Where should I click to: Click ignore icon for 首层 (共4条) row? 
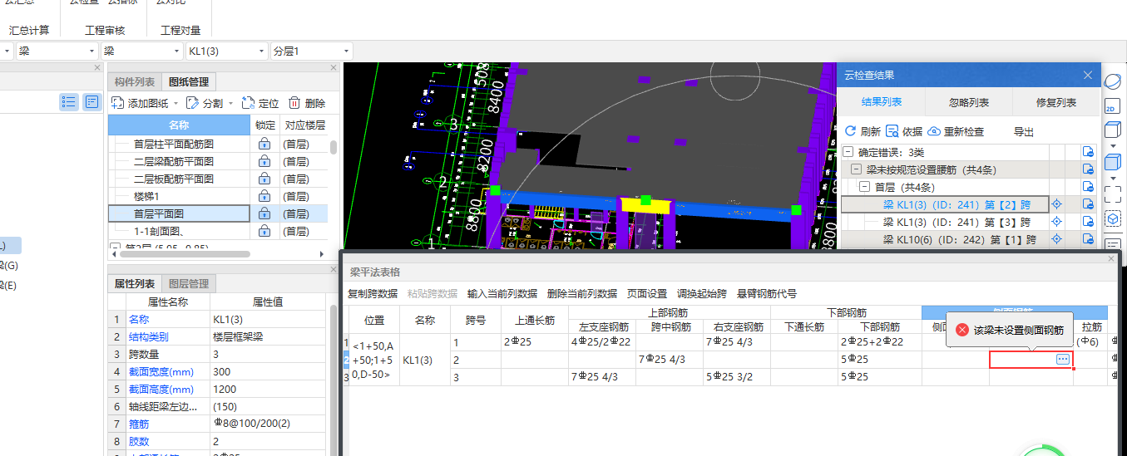(1087, 187)
